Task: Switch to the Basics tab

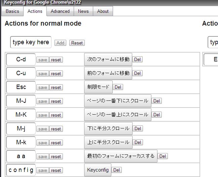Action: coord(12,11)
